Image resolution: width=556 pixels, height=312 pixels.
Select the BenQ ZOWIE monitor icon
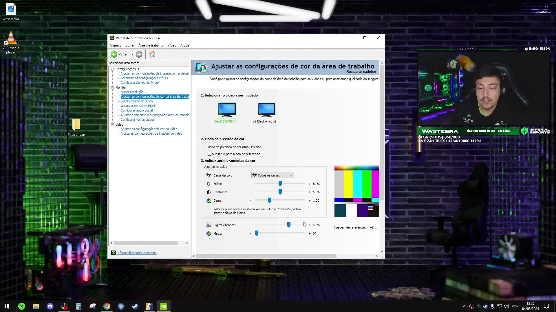point(227,109)
